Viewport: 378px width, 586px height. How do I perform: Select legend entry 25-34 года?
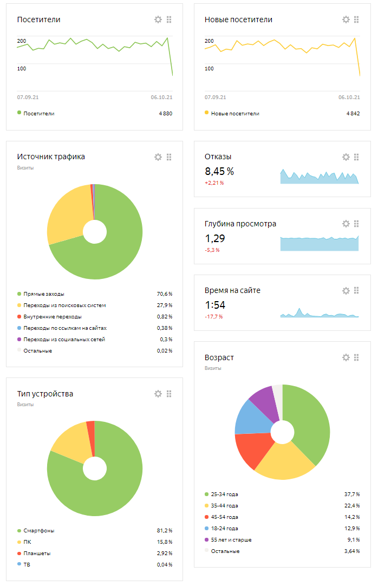point(225,494)
